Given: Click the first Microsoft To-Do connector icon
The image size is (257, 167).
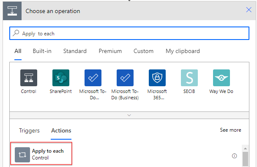Looking at the screenshot, I should tap(93, 78).
